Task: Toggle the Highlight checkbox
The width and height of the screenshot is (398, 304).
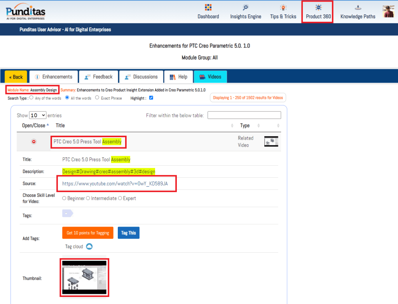Action: tap(151, 98)
